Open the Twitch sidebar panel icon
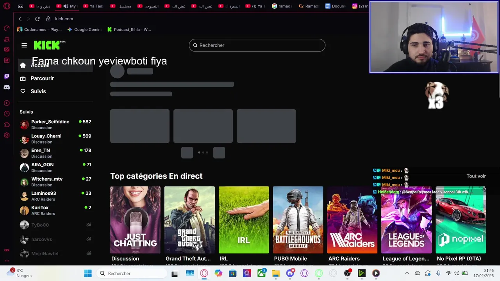 pyautogui.click(x=7, y=76)
